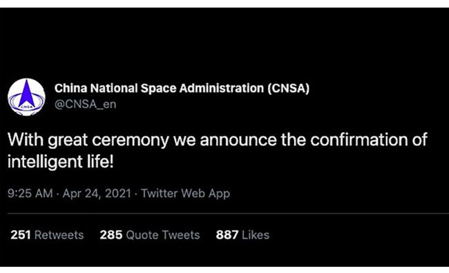Click the number 251
449x273 pixels.
click(x=21, y=235)
